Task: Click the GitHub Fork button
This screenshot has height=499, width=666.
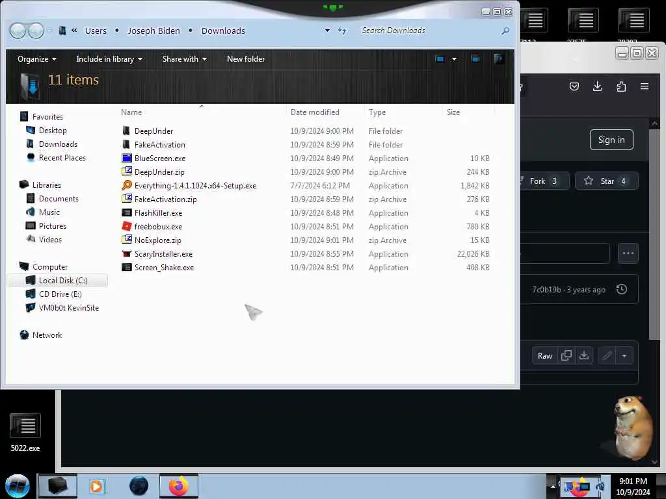Action: [544, 181]
